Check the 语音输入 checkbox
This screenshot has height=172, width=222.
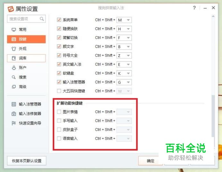point(59,138)
